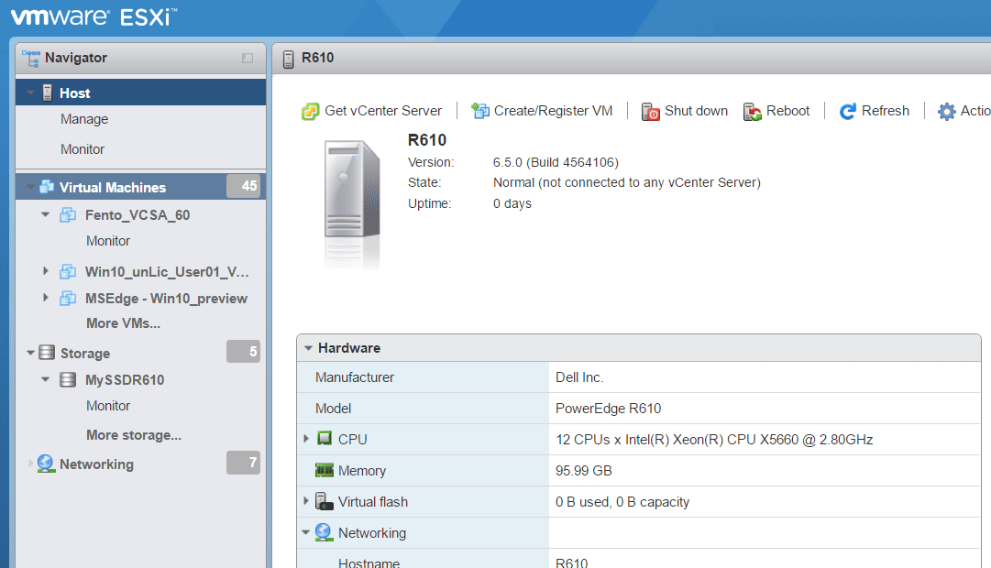Click the Reboot button
The height and width of the screenshot is (568, 991).
[x=776, y=112]
